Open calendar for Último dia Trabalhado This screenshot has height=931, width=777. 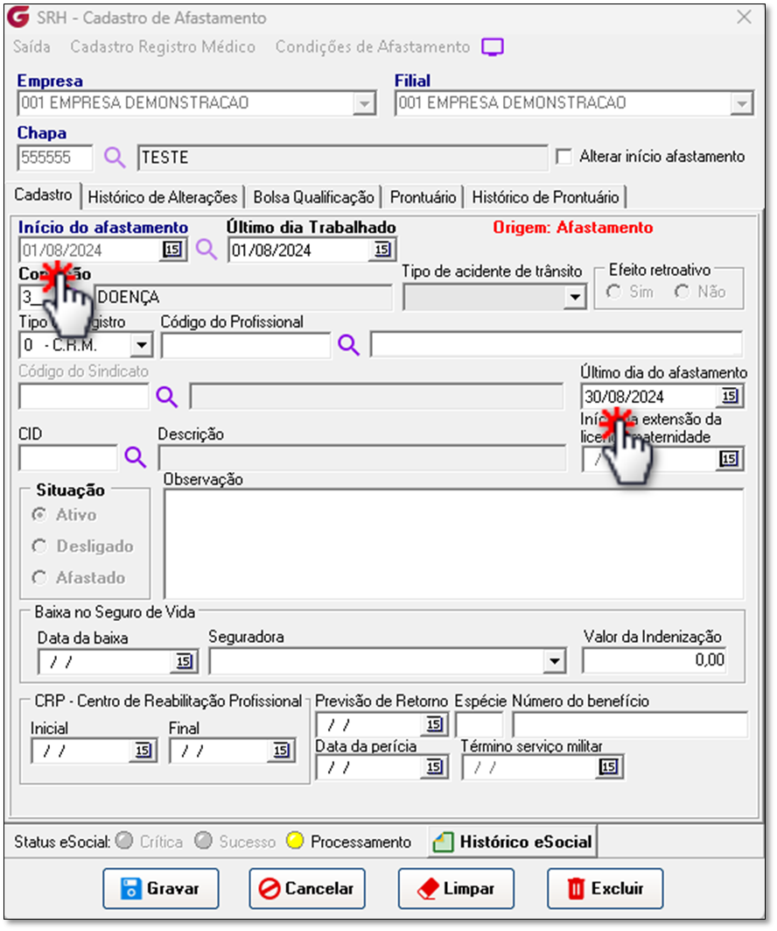(382, 250)
